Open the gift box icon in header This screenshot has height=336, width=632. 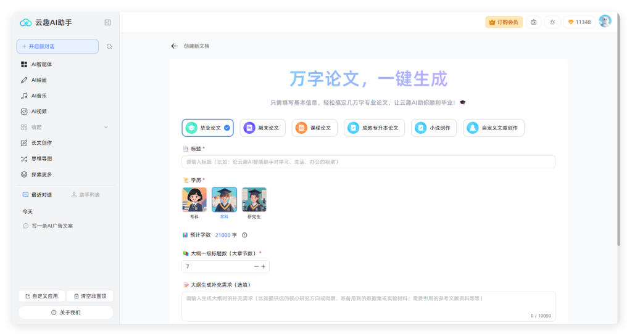point(534,22)
